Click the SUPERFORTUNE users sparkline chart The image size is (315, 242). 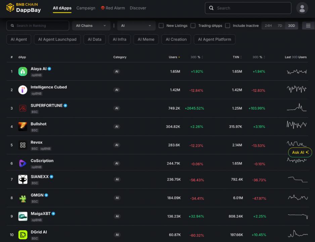(297, 107)
